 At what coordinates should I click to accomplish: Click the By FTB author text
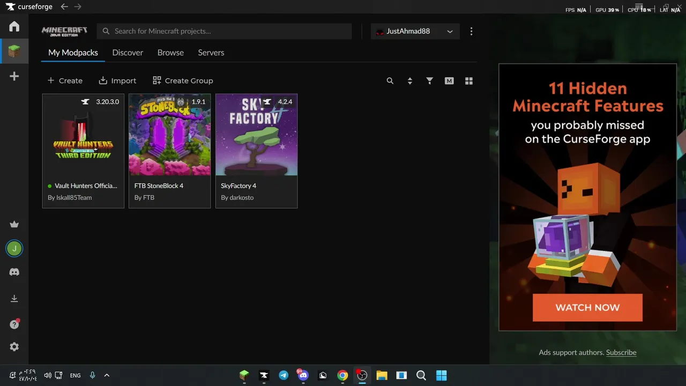tap(144, 197)
